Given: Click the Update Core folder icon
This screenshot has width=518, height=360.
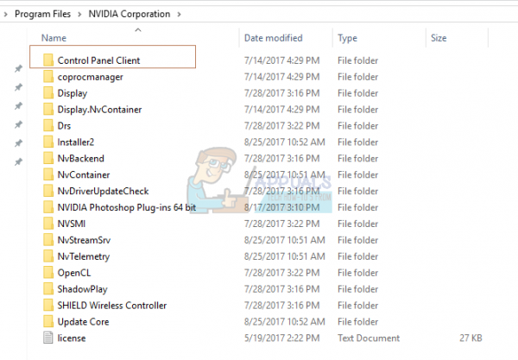Looking at the screenshot, I should [x=48, y=322].
